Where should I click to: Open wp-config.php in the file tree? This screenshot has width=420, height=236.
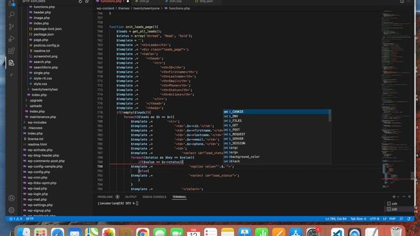[x=39, y=172]
